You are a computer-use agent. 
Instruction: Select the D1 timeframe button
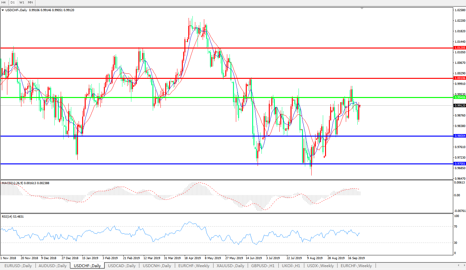click(13, 3)
